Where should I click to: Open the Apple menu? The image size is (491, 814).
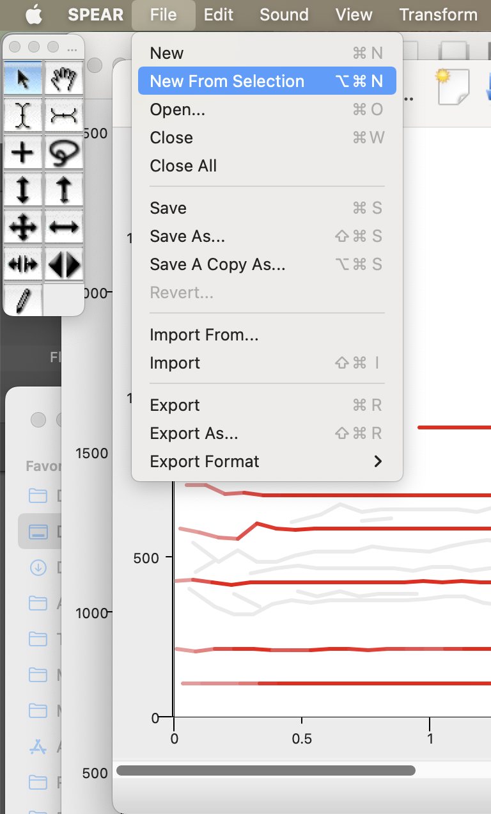point(33,15)
